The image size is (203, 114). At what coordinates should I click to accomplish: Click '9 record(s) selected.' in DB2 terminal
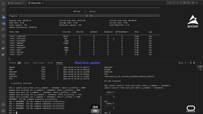tap(21, 83)
